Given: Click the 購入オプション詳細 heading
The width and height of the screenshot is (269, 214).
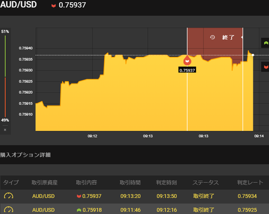Looking at the screenshot, I should [x=25, y=155].
